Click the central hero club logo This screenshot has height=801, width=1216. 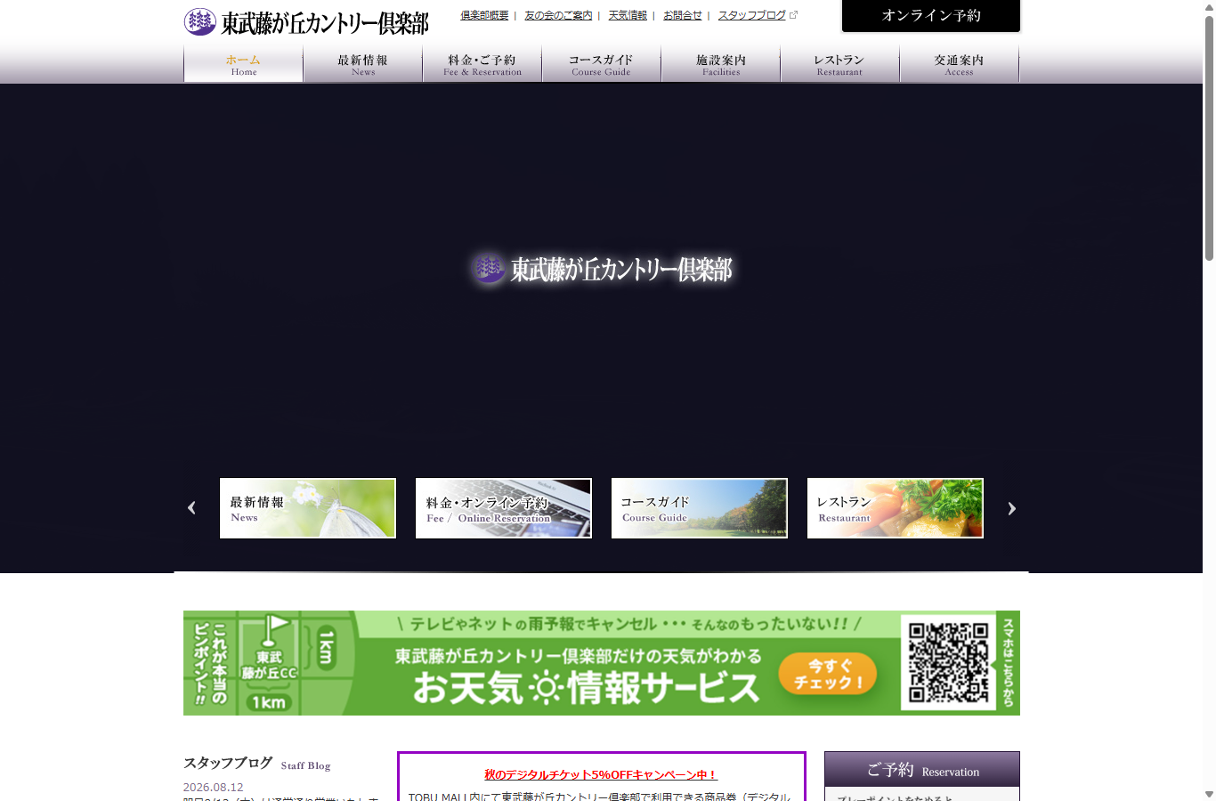point(602,269)
